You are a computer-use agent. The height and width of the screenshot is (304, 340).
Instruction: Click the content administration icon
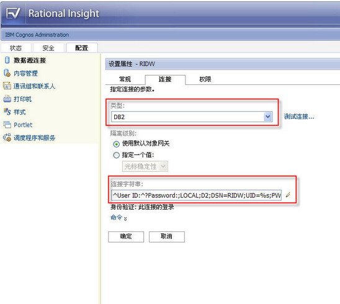(x=7, y=73)
